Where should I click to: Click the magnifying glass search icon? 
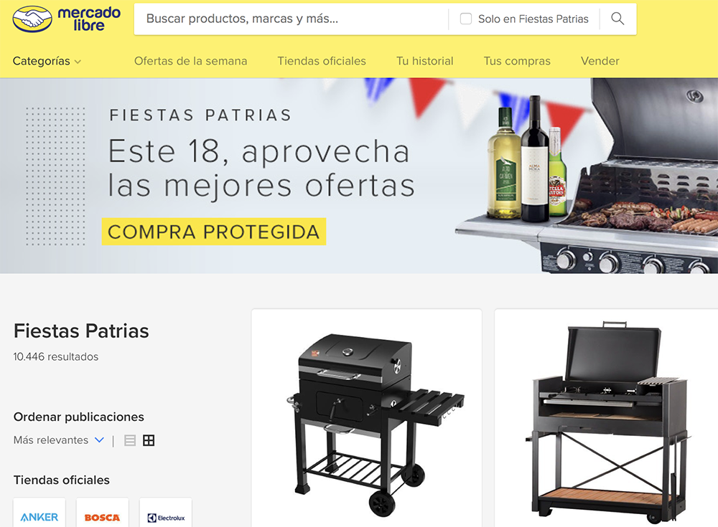617,19
